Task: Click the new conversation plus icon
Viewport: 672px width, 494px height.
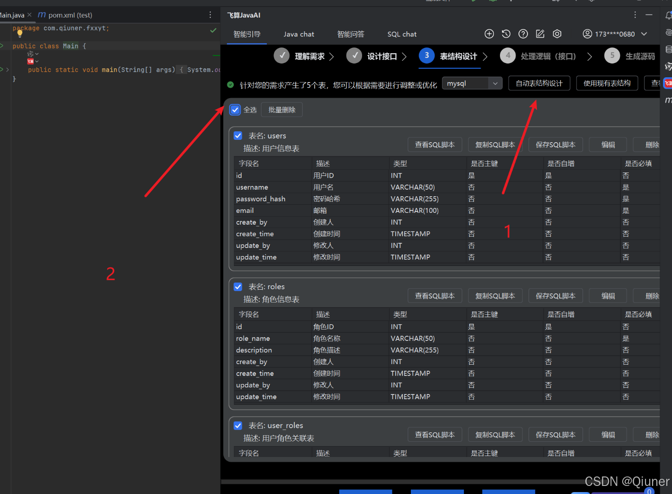Action: click(489, 34)
